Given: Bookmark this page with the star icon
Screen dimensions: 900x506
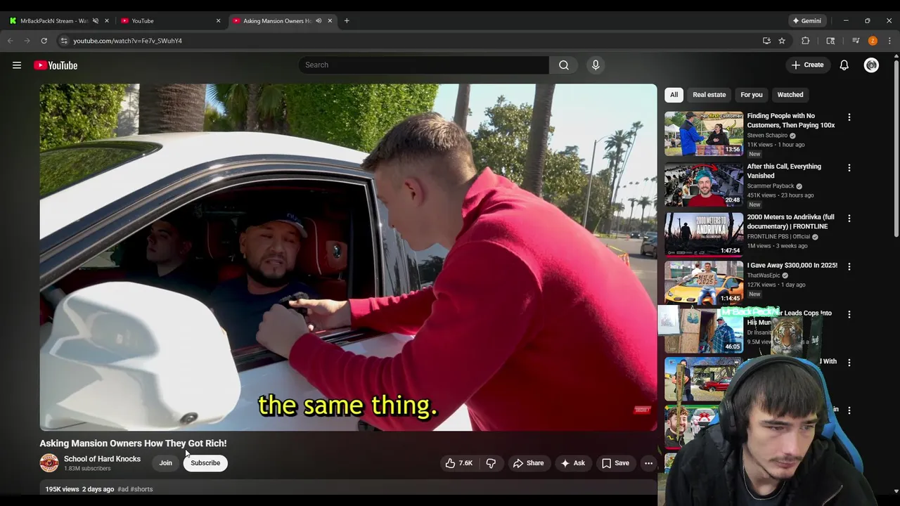Looking at the screenshot, I should pyautogui.click(x=782, y=41).
